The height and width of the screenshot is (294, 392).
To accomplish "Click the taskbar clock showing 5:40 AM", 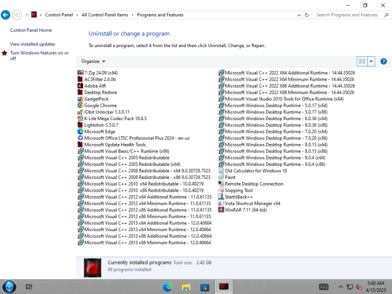I will point(376,287).
